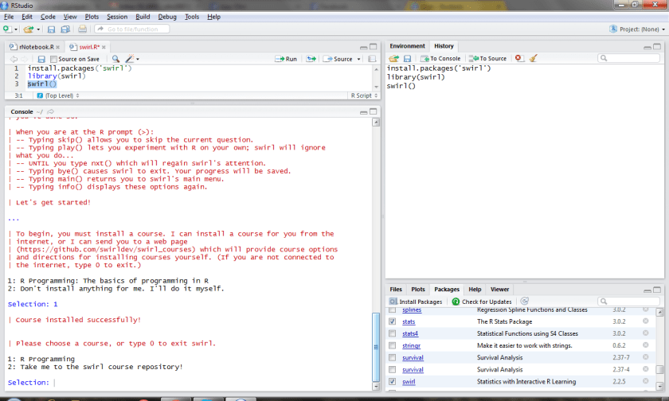Screen dimensions: 669x401
Task: Remove the swirl package with its x icon
Action: tap(646, 381)
